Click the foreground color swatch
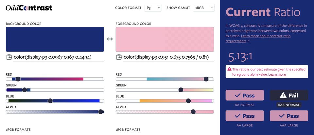 (x=165, y=39)
